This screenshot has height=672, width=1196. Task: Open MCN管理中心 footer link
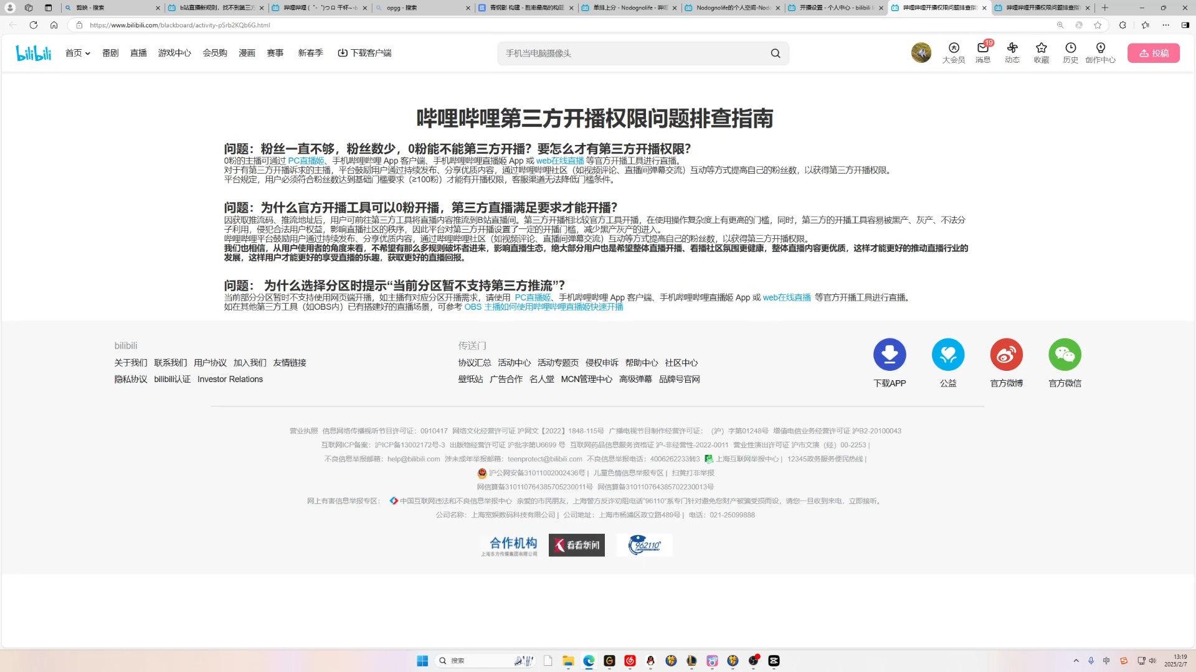point(586,379)
